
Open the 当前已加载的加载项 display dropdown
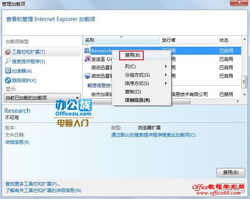tap(42, 98)
